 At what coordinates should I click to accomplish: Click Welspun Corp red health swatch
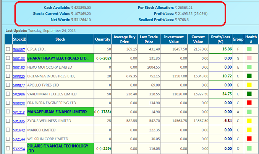[249, 139]
